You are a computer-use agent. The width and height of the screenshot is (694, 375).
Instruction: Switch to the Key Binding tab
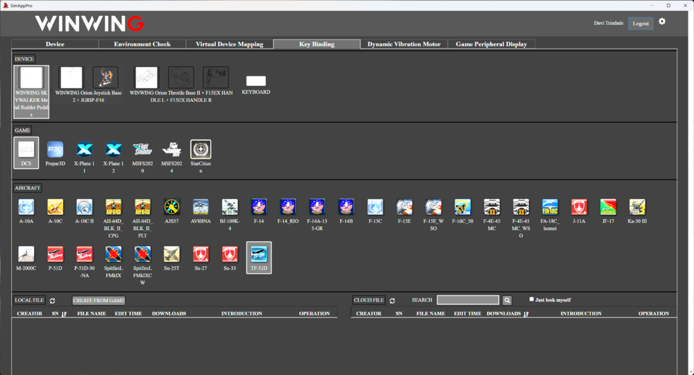(x=317, y=44)
